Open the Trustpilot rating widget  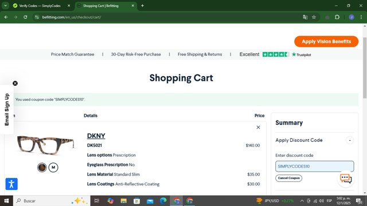click(x=275, y=54)
